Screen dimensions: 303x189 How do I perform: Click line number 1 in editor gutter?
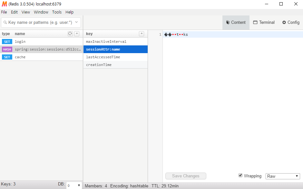(x=160, y=34)
